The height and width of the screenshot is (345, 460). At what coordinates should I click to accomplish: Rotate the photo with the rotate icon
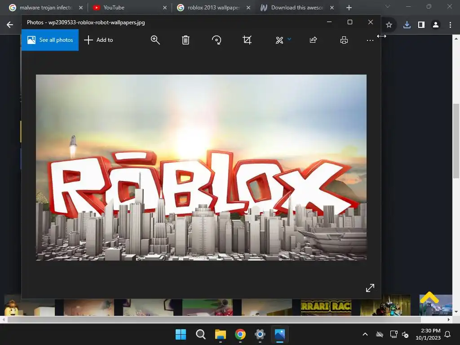217,40
